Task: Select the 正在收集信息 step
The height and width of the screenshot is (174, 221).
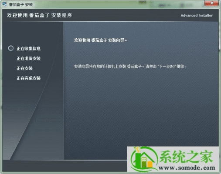Action: 29,49
